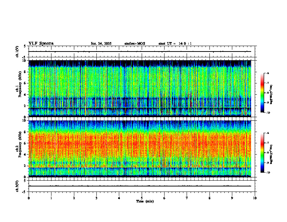Click the -8 label on ch.1 colorbar
287x222 pixels.
pos(268,93)
